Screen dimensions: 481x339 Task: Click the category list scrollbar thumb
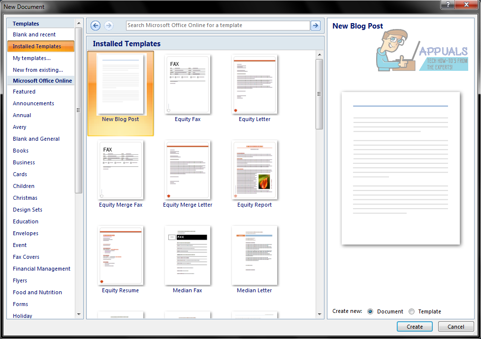point(79,110)
